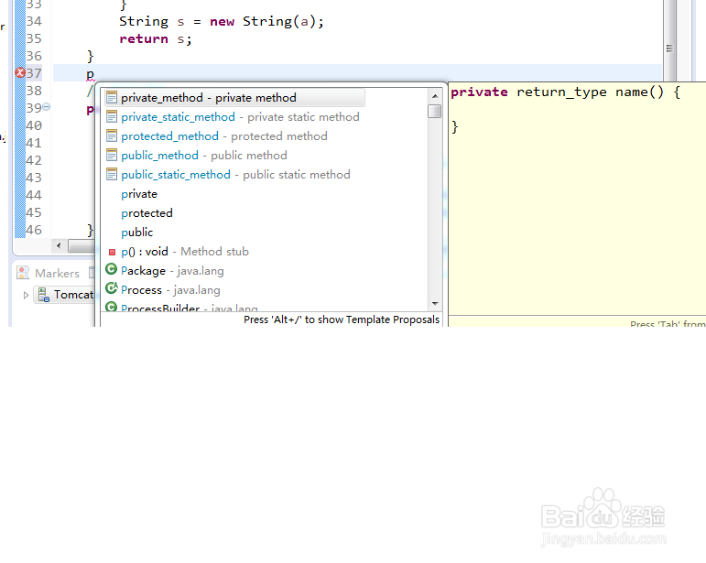
Task: Click the Tomcat server icon
Action: click(x=43, y=295)
